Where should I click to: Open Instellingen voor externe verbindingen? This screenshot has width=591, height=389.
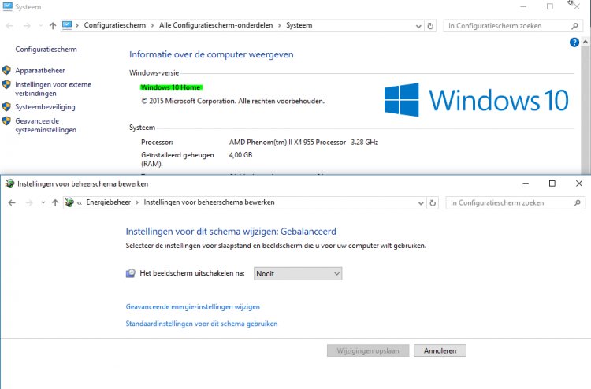click(53, 89)
